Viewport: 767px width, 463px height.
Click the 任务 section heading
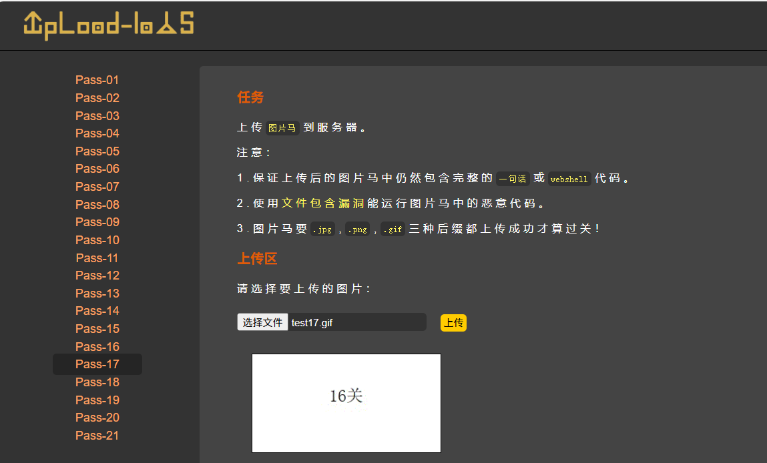point(250,97)
